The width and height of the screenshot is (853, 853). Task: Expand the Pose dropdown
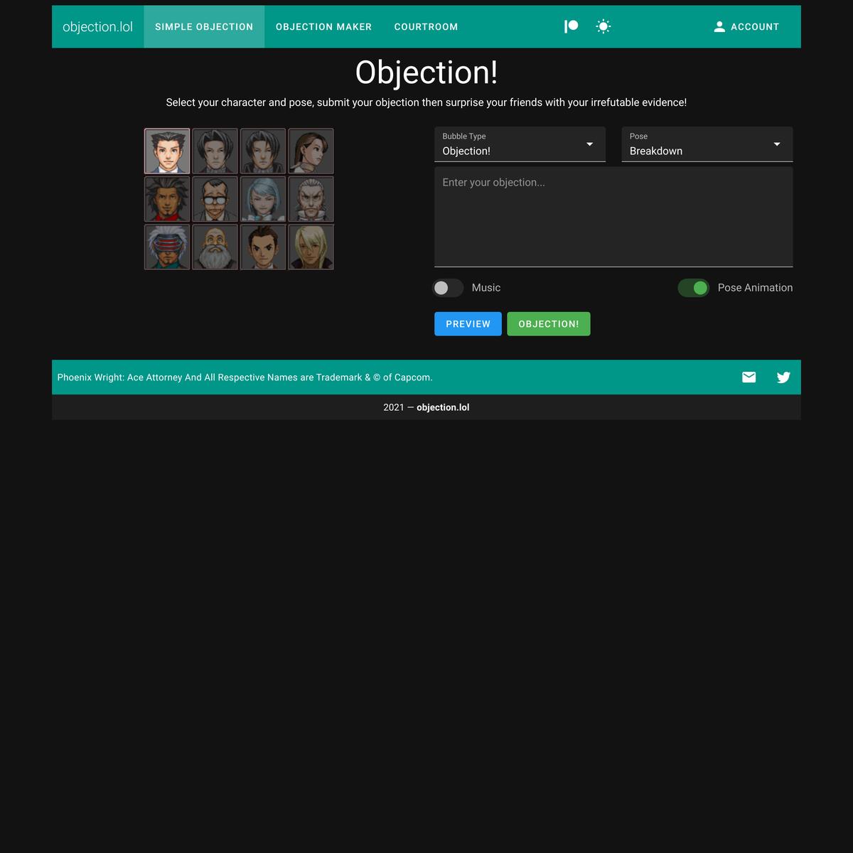707,145
